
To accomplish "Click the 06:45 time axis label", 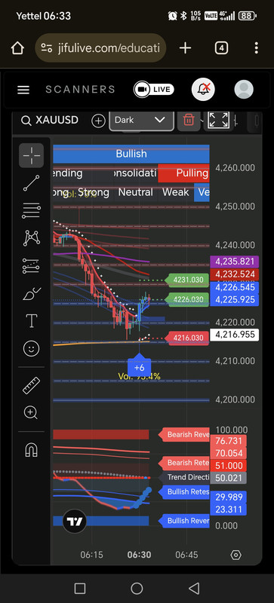I will point(186,555).
